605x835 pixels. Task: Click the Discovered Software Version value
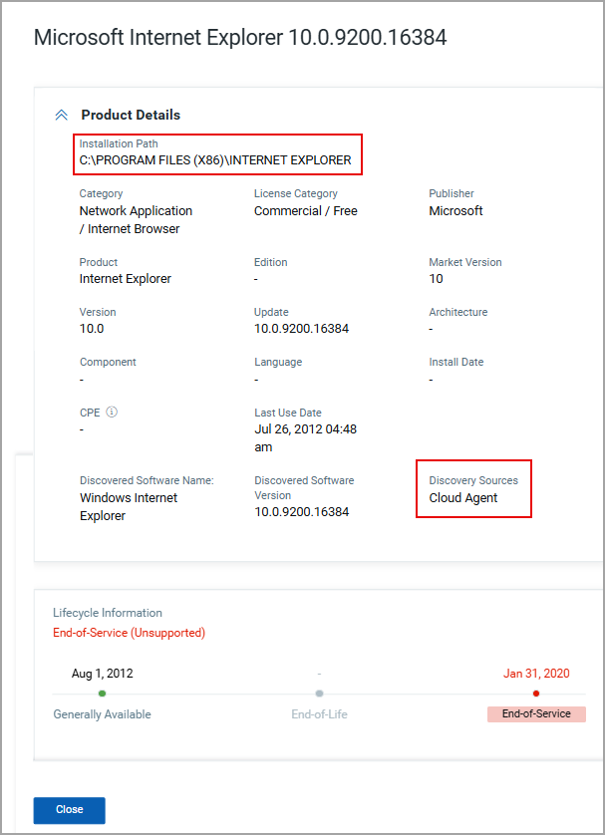pyautogui.click(x=301, y=512)
